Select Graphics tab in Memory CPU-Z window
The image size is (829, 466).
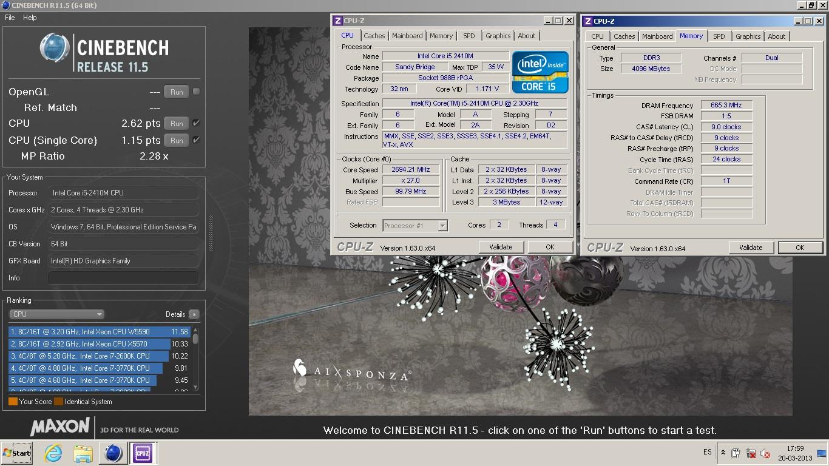coord(748,36)
